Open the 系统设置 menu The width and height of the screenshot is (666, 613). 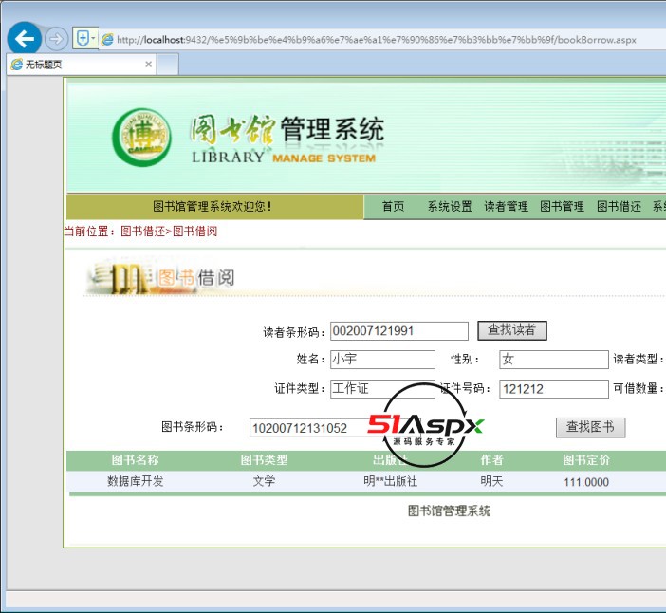click(x=450, y=207)
